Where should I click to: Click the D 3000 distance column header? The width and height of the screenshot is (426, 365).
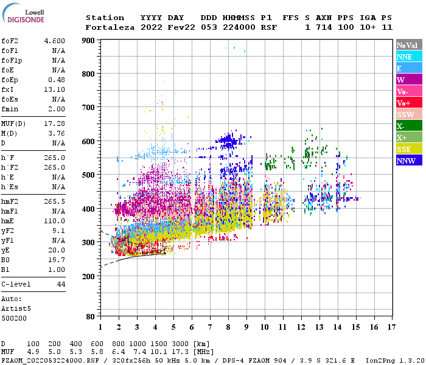(x=180, y=344)
